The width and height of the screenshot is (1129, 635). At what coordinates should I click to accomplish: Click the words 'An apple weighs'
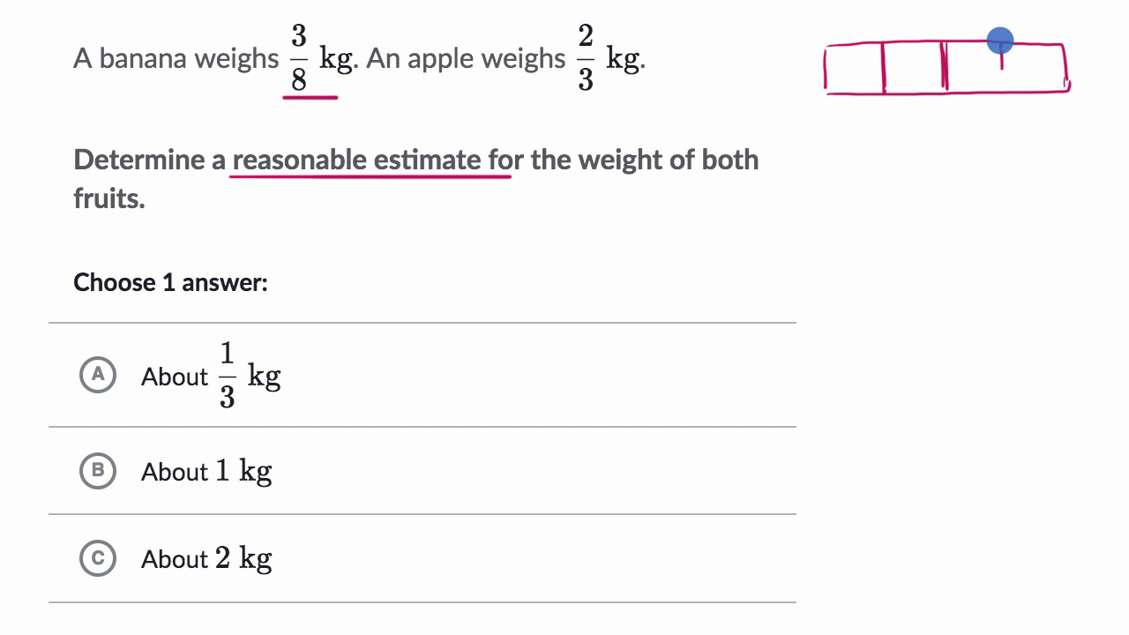pos(465,58)
